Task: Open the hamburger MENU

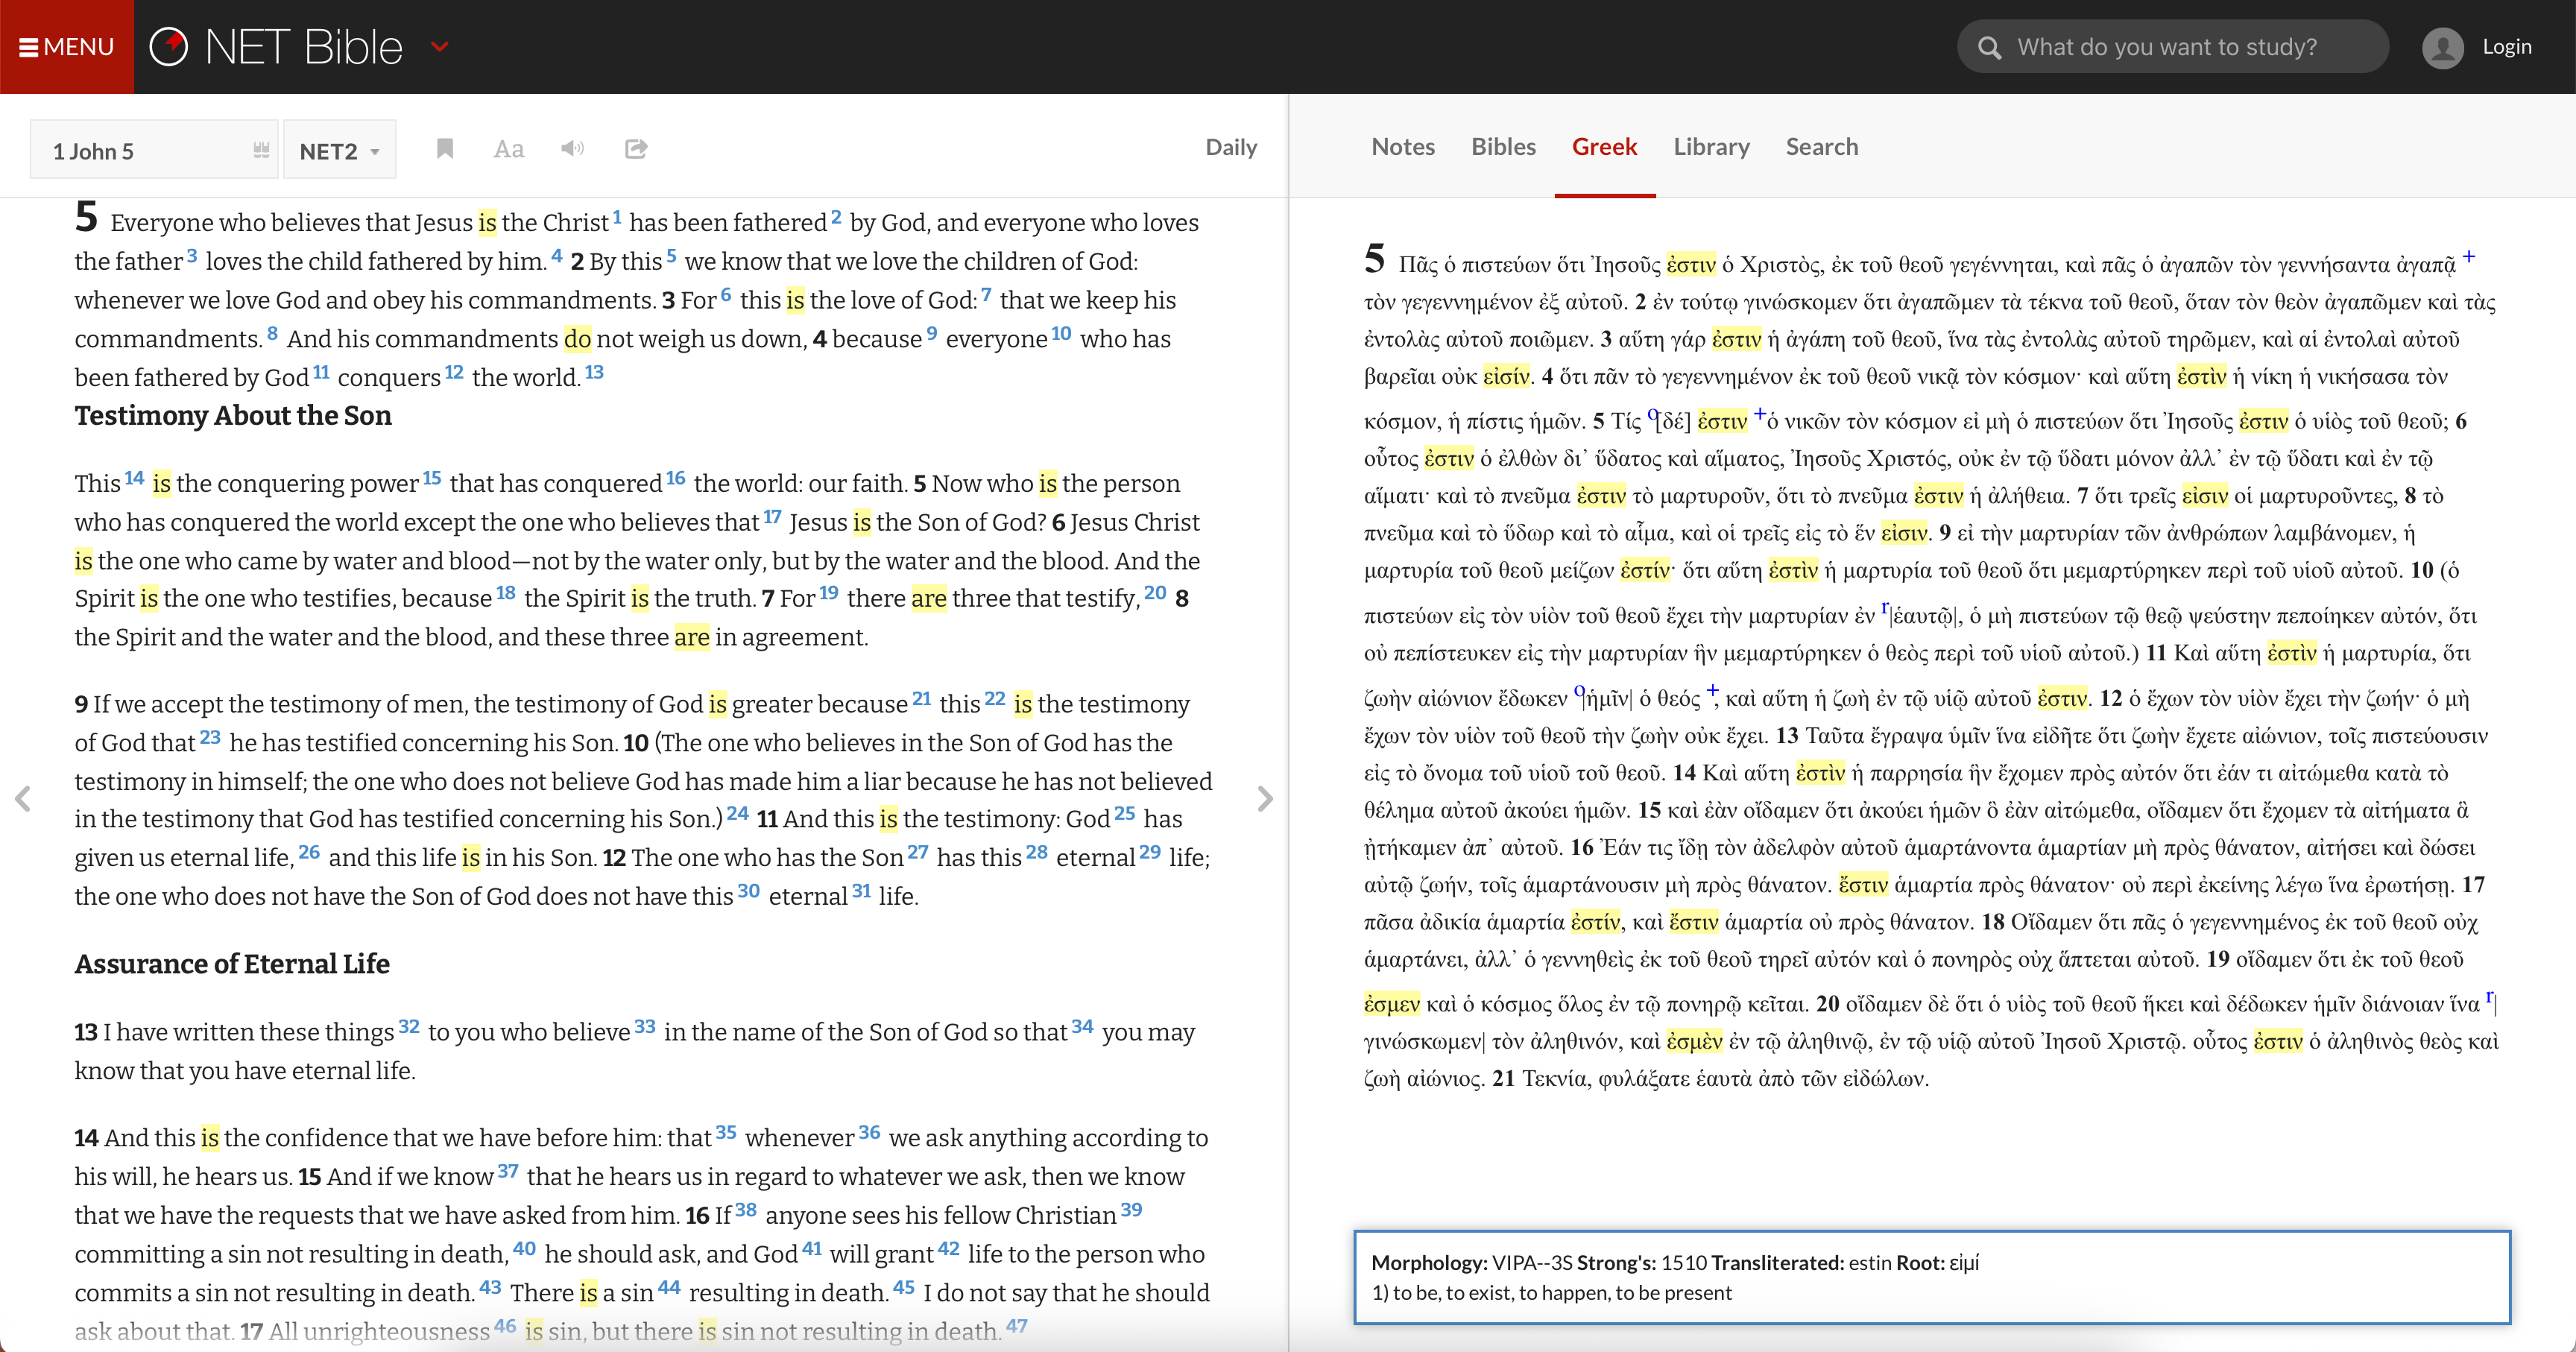Action: click(x=66, y=47)
